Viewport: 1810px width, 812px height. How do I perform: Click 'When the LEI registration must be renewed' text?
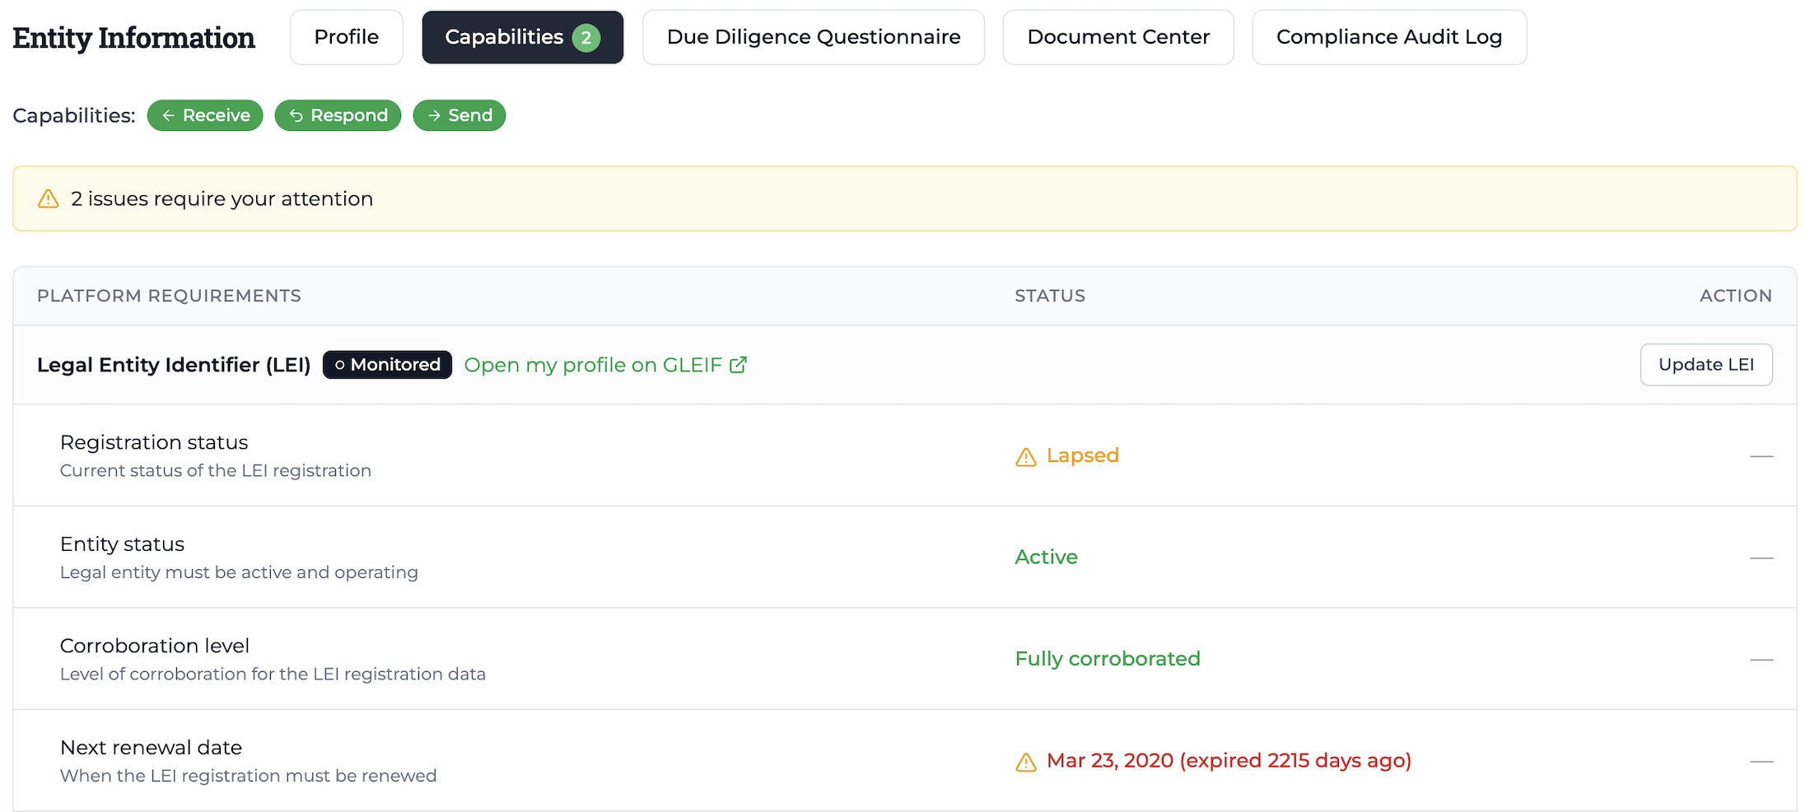pos(248,776)
